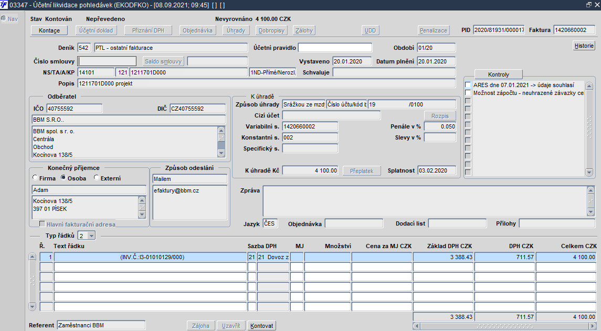Image resolution: width=601 pixels, height=331 pixels.
Task: Open the Typ řádků dropdown
Action: click(91, 236)
